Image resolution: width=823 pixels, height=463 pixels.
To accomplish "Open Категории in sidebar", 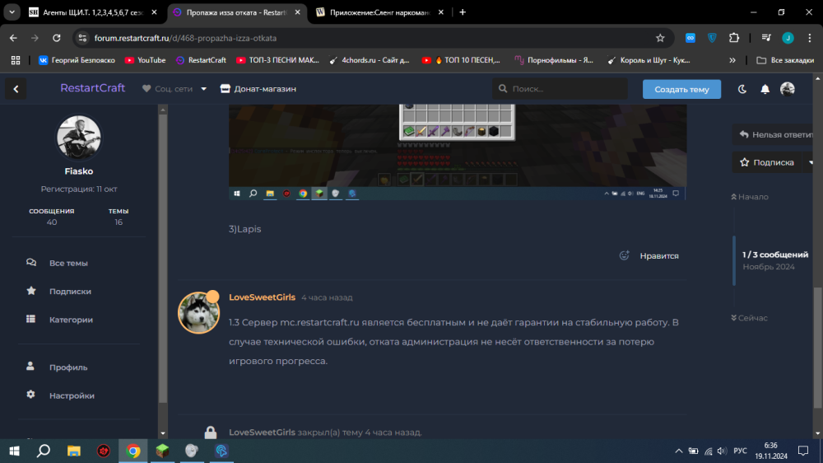I will click(x=71, y=320).
